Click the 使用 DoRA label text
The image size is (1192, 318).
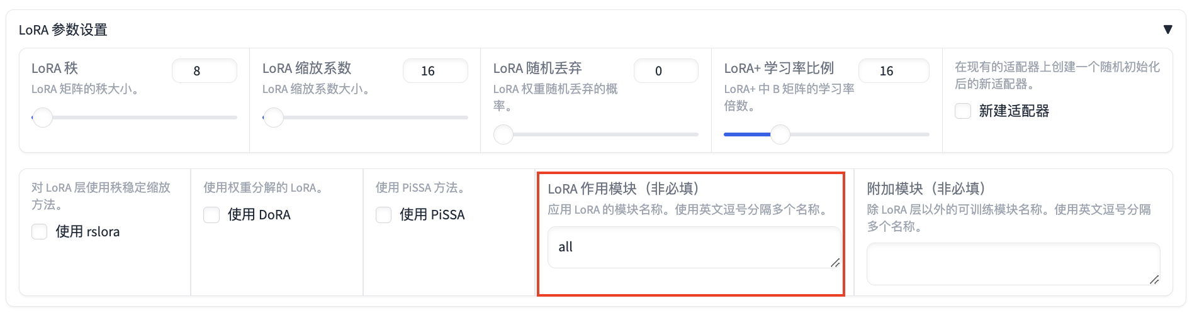pyautogui.click(x=259, y=215)
